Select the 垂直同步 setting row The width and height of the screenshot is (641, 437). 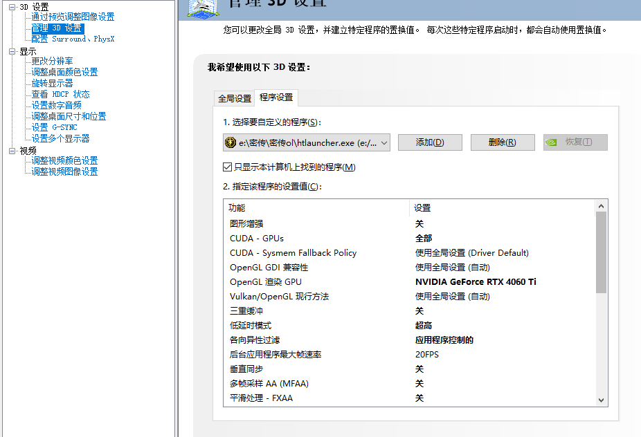[410, 369]
